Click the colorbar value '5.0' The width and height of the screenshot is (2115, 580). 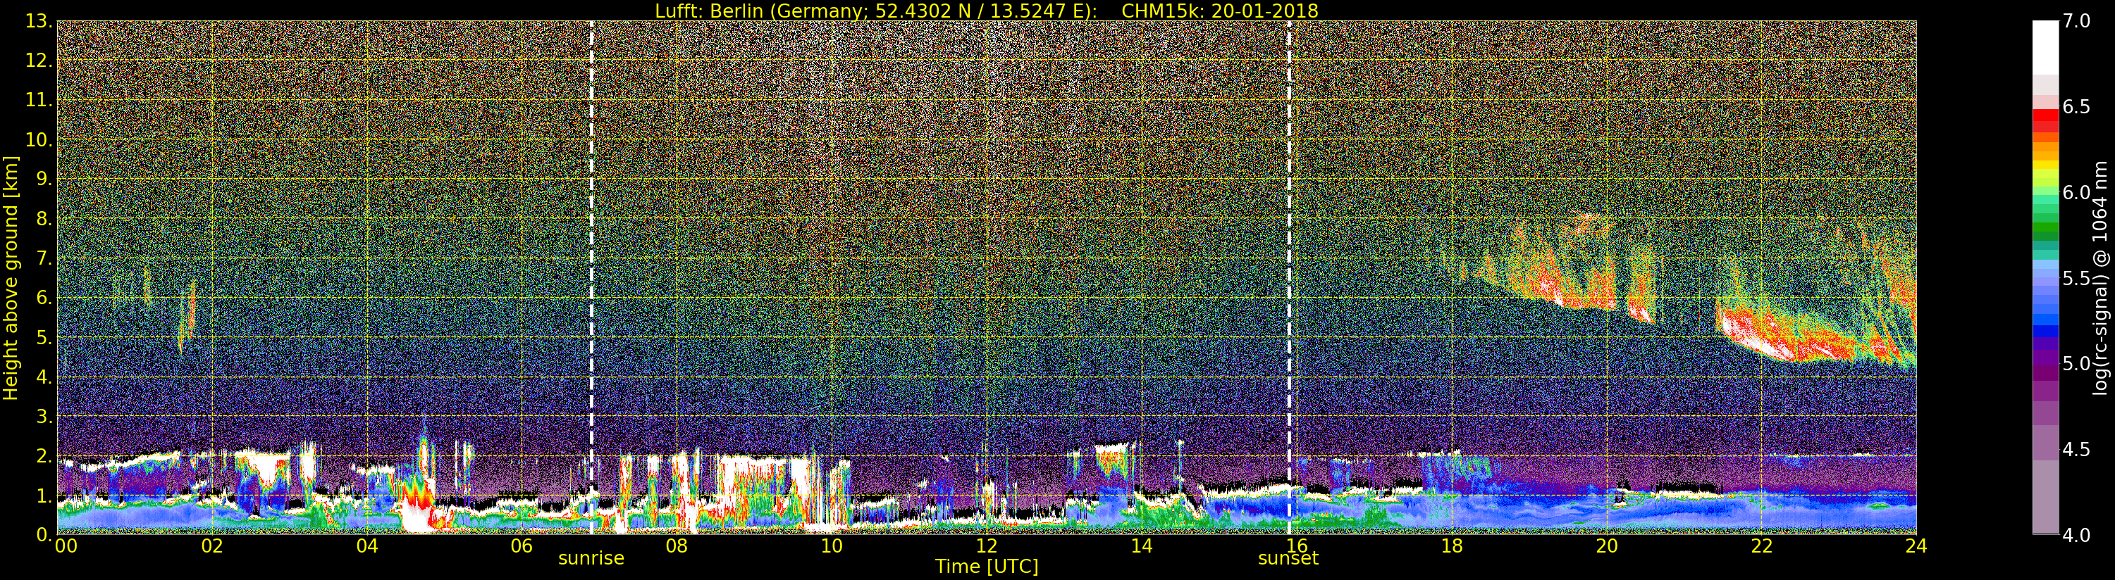coord(2076,363)
